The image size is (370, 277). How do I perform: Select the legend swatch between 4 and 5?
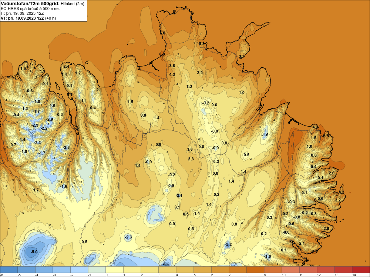pyautogui.click(x=185, y=270)
